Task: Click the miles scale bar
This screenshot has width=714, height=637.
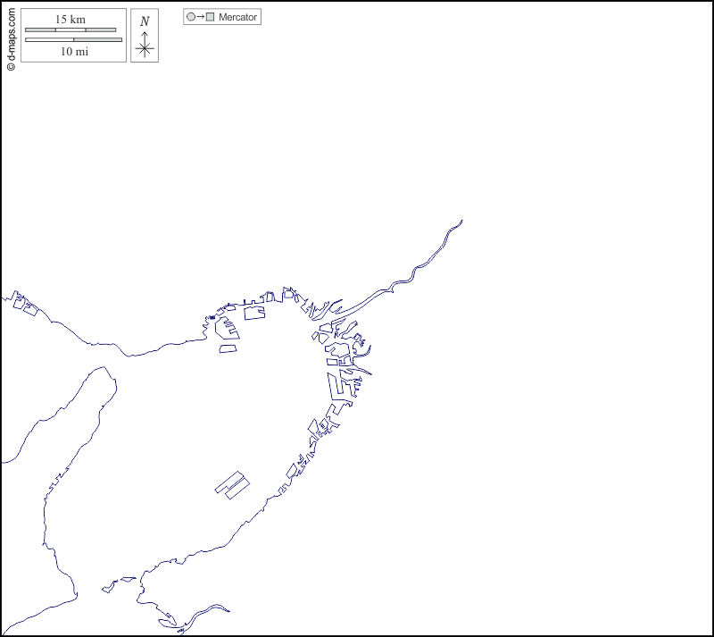Action: 74,39
